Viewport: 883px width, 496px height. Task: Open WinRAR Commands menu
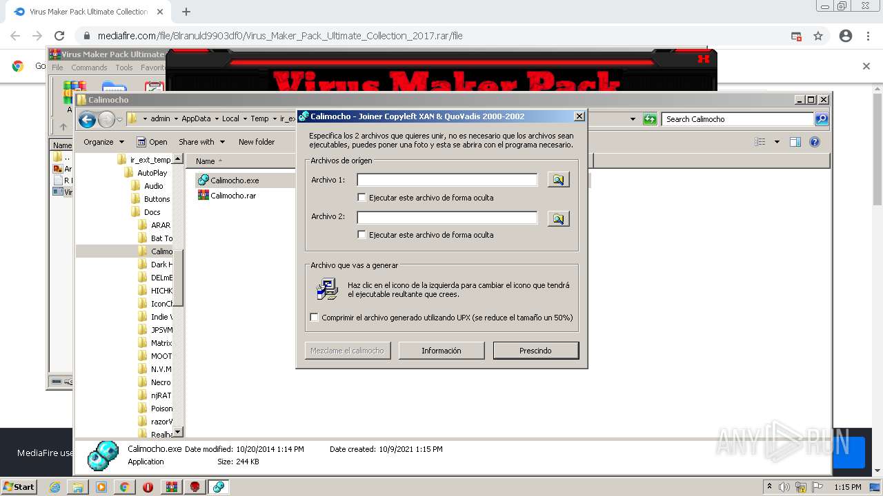tap(89, 68)
